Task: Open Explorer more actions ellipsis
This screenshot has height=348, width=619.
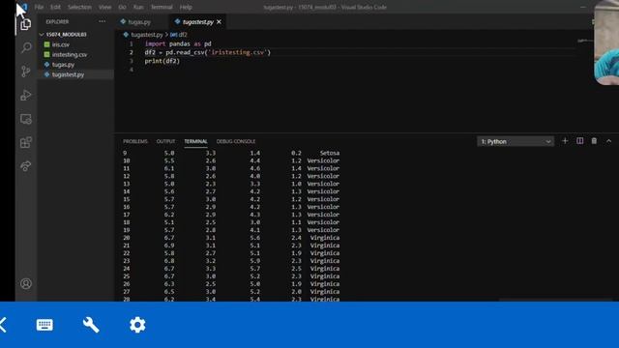Action: pyautogui.click(x=103, y=21)
